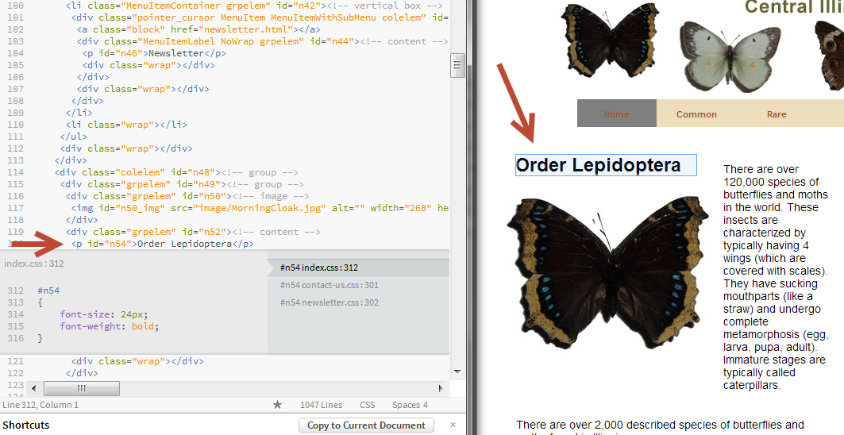Open the CSS language mode selector
The width and height of the screenshot is (844, 435).
[367, 405]
